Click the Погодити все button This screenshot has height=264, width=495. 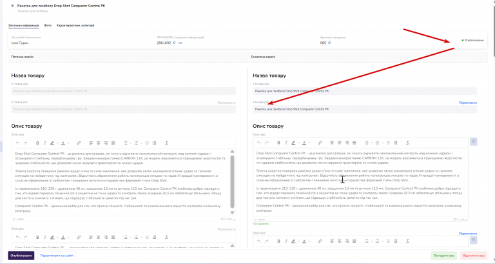444,256
